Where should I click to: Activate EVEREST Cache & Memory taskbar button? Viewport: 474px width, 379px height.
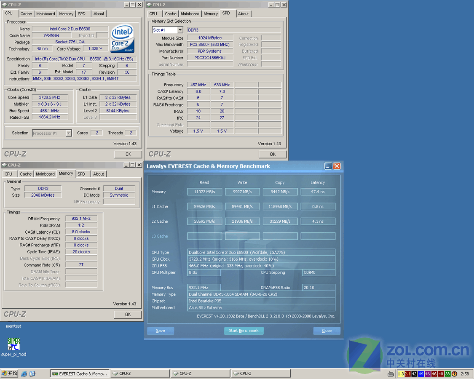(80, 374)
